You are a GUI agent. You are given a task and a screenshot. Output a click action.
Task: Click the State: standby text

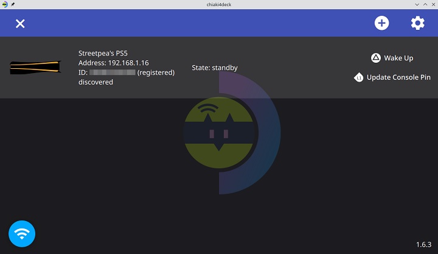coord(215,68)
